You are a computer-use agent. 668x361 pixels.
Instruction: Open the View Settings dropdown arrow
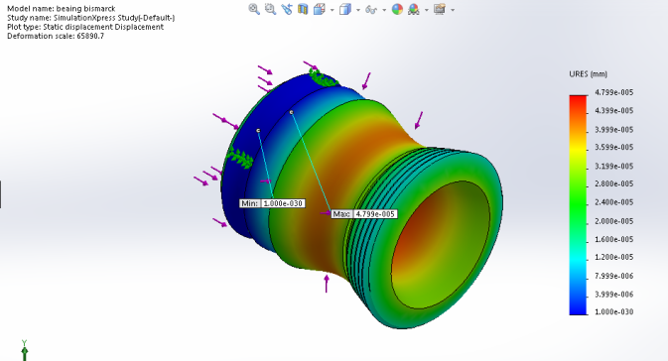click(452, 10)
